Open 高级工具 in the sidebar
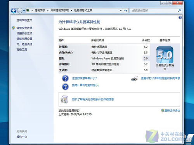The width and height of the screenshot is (194, 145). click(x=22, y=49)
